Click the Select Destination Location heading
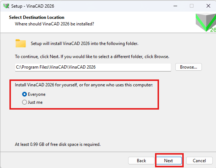This screenshot has width=216, height=168. coord(37,17)
